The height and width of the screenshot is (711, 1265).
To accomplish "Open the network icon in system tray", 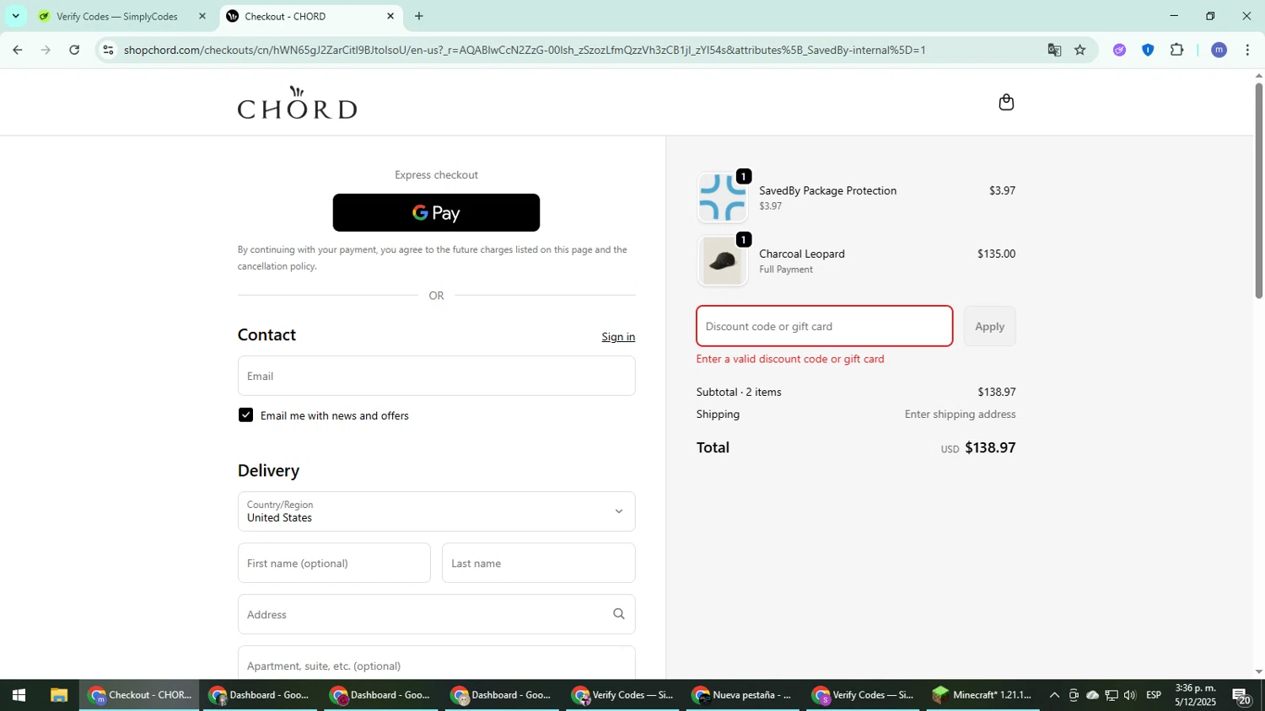I will (1112, 695).
